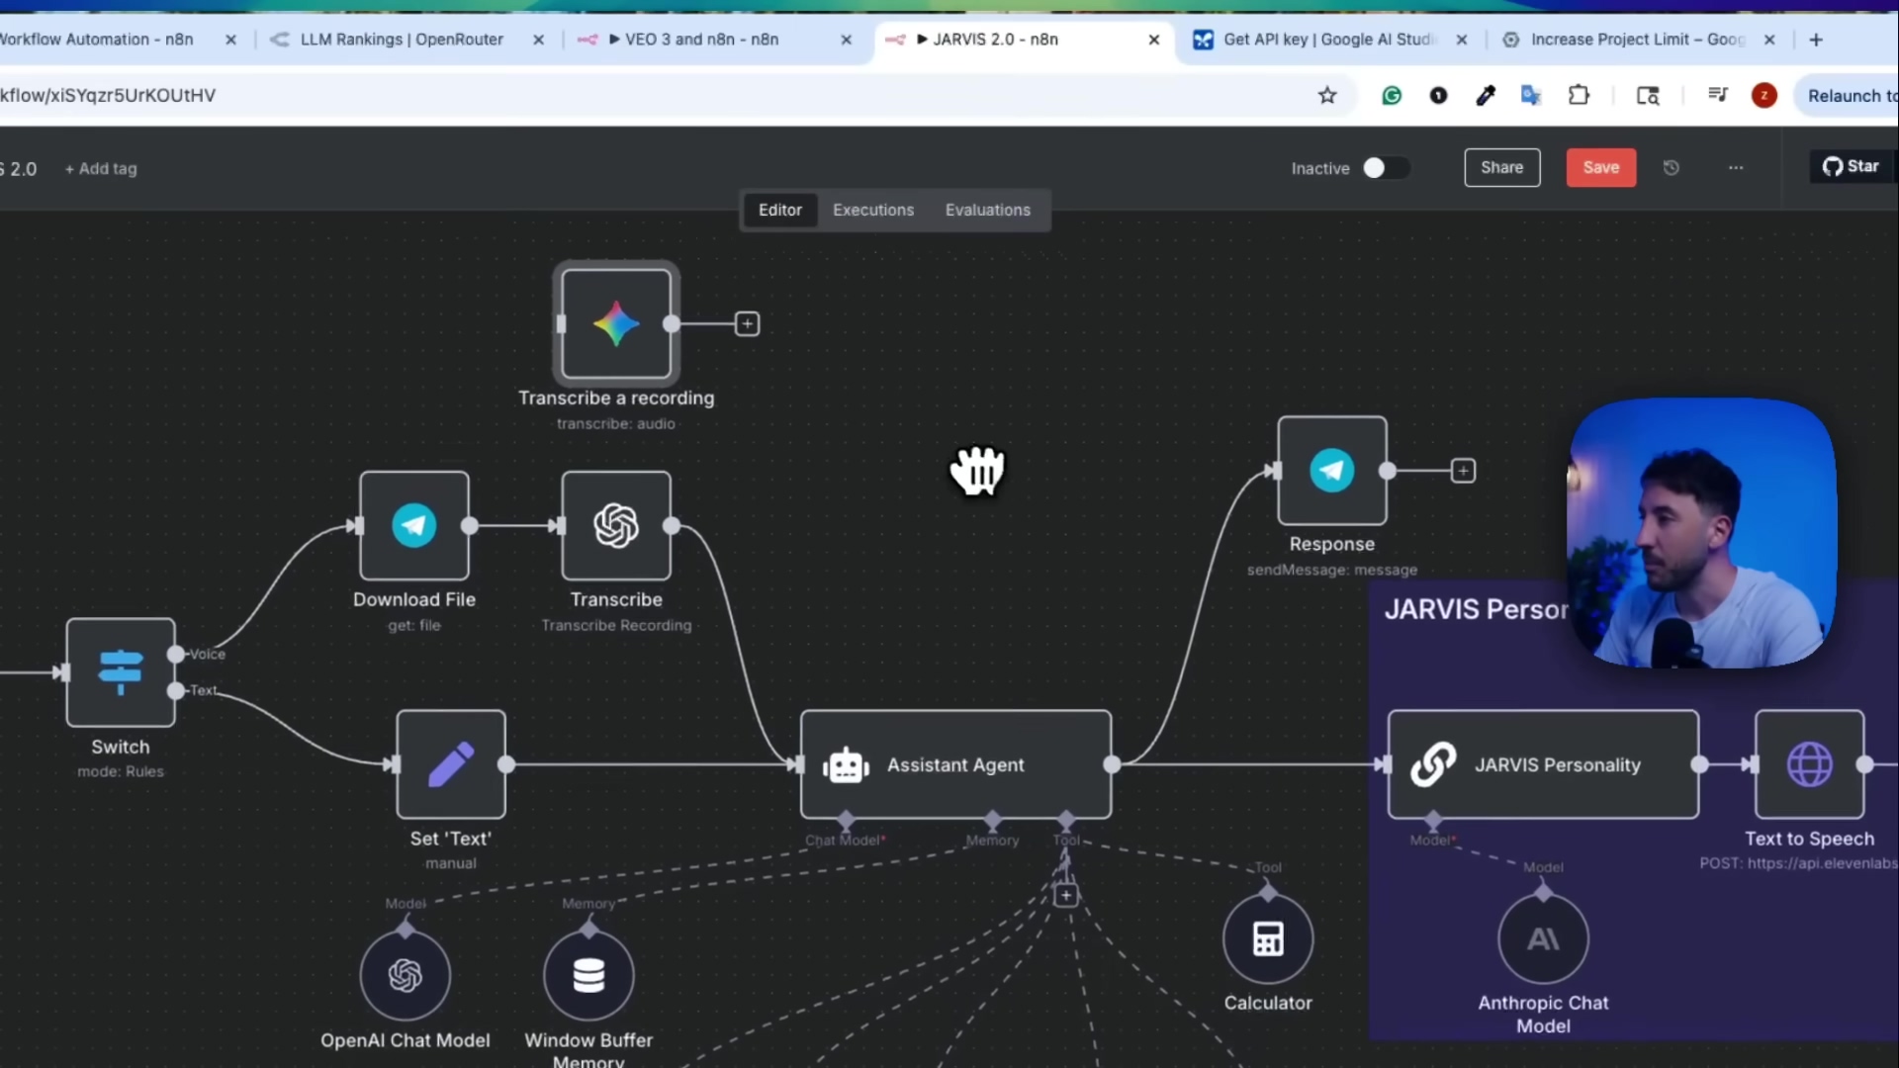Save the workflow
1899x1068 pixels.
coord(1600,167)
